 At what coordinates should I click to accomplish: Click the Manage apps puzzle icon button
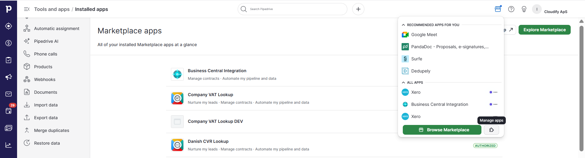click(491, 130)
